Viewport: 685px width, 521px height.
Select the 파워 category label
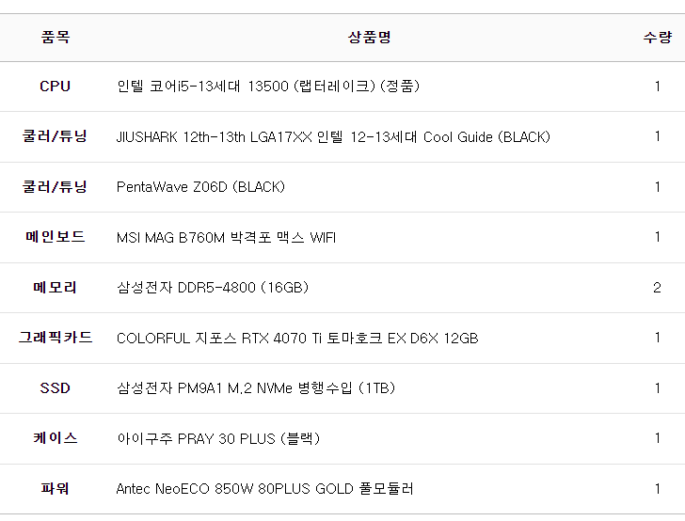click(x=55, y=489)
